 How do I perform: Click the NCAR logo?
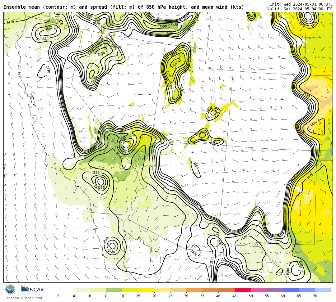[x=32, y=289]
